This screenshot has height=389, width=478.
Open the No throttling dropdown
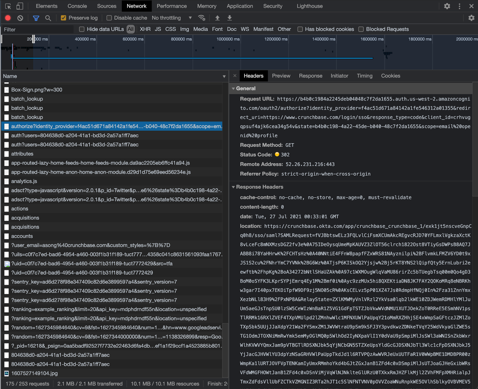click(171, 18)
